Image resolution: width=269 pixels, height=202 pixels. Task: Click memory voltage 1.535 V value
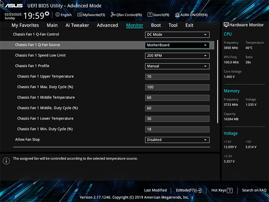[251, 105]
